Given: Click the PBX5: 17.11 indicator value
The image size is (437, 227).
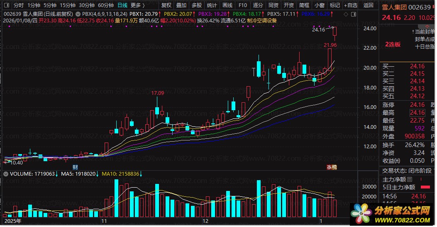Looking at the screenshot, I should pyautogui.click(x=283, y=14).
